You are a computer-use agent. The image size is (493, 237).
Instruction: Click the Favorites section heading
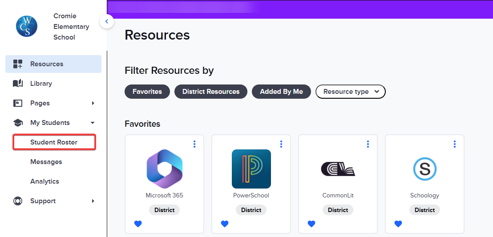pyautogui.click(x=142, y=124)
